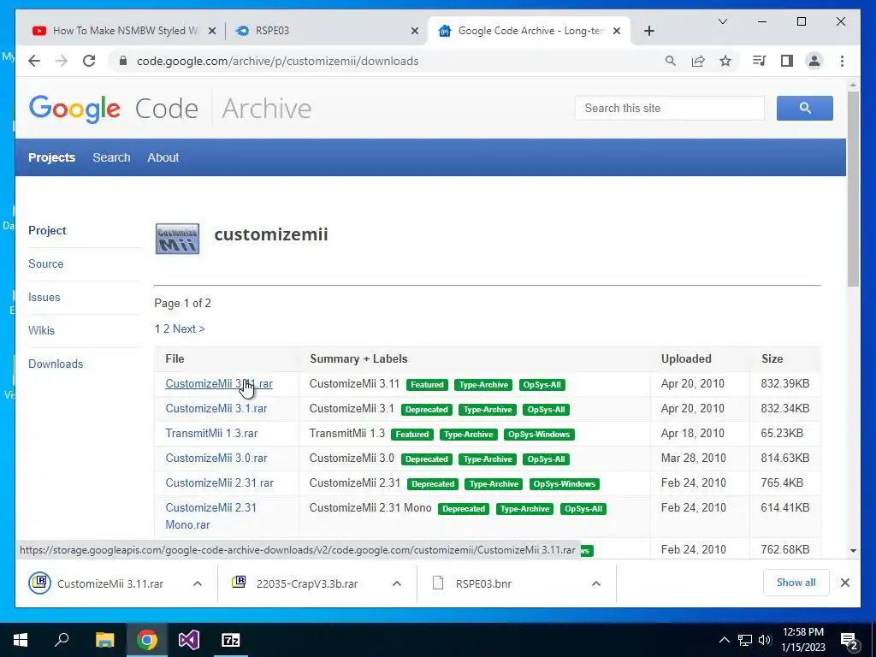Toggle the Chrome side panel
Screen dimensions: 876x657
coord(787,61)
